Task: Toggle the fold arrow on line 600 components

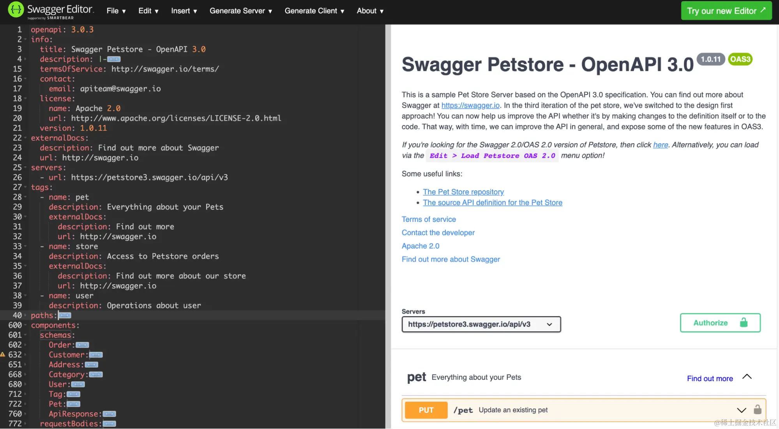Action: click(x=25, y=325)
